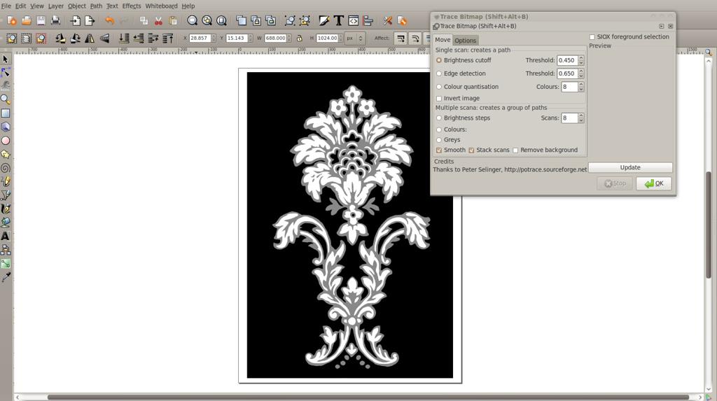Click the Cut scissors icon
717x401 pixels.
[158, 20]
